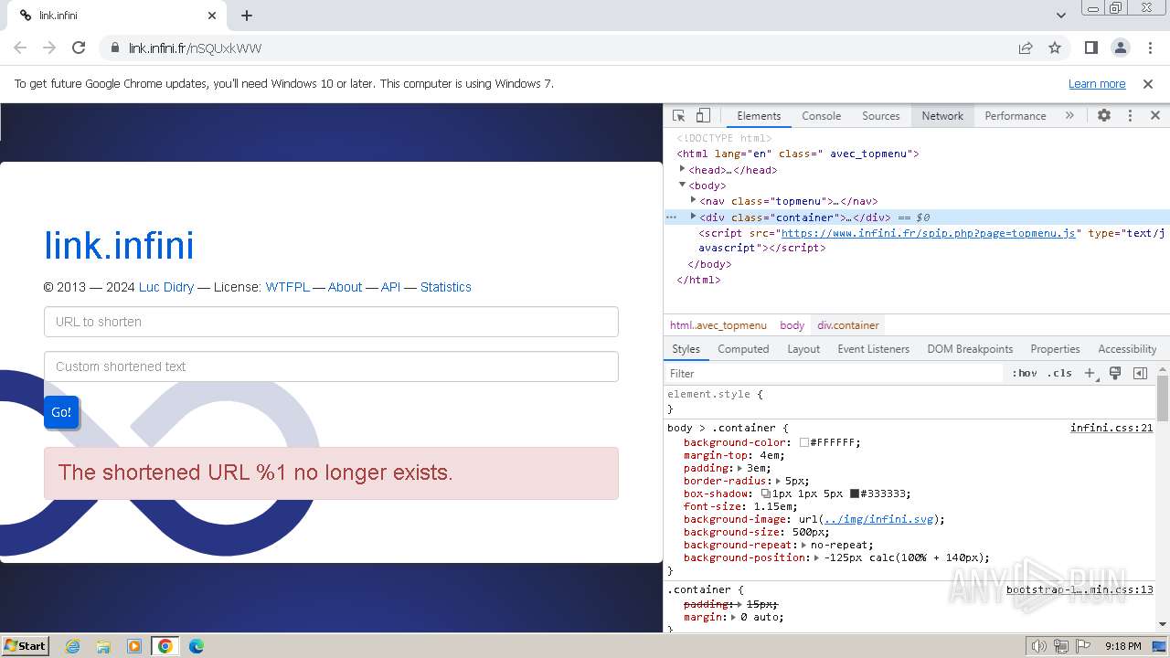Open box-shadow editor icon

[766, 493]
